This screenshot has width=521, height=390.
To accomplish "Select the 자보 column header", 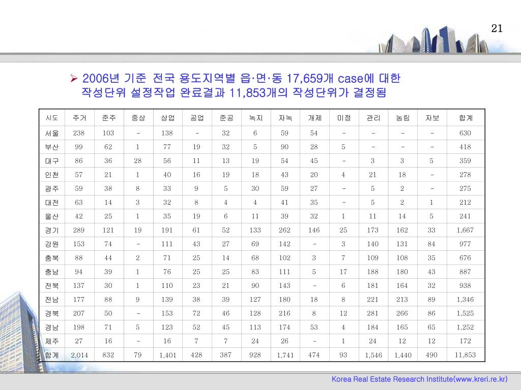I will coord(432,118).
